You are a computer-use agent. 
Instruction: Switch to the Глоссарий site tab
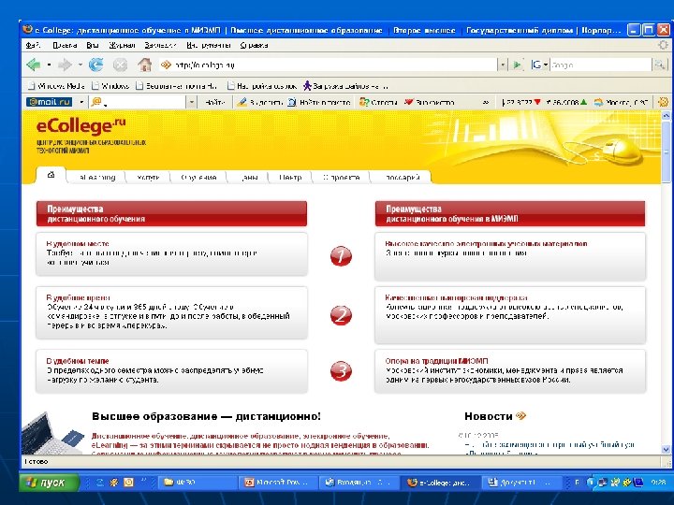click(402, 177)
